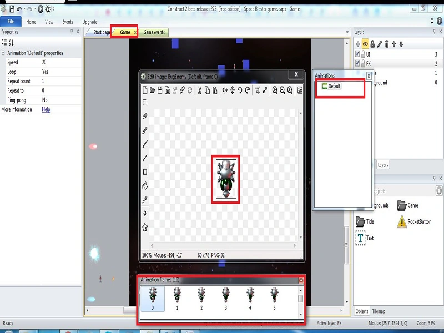Click the Crop icon in editor toolbar
This screenshot has width=444, height=333.
257,90
